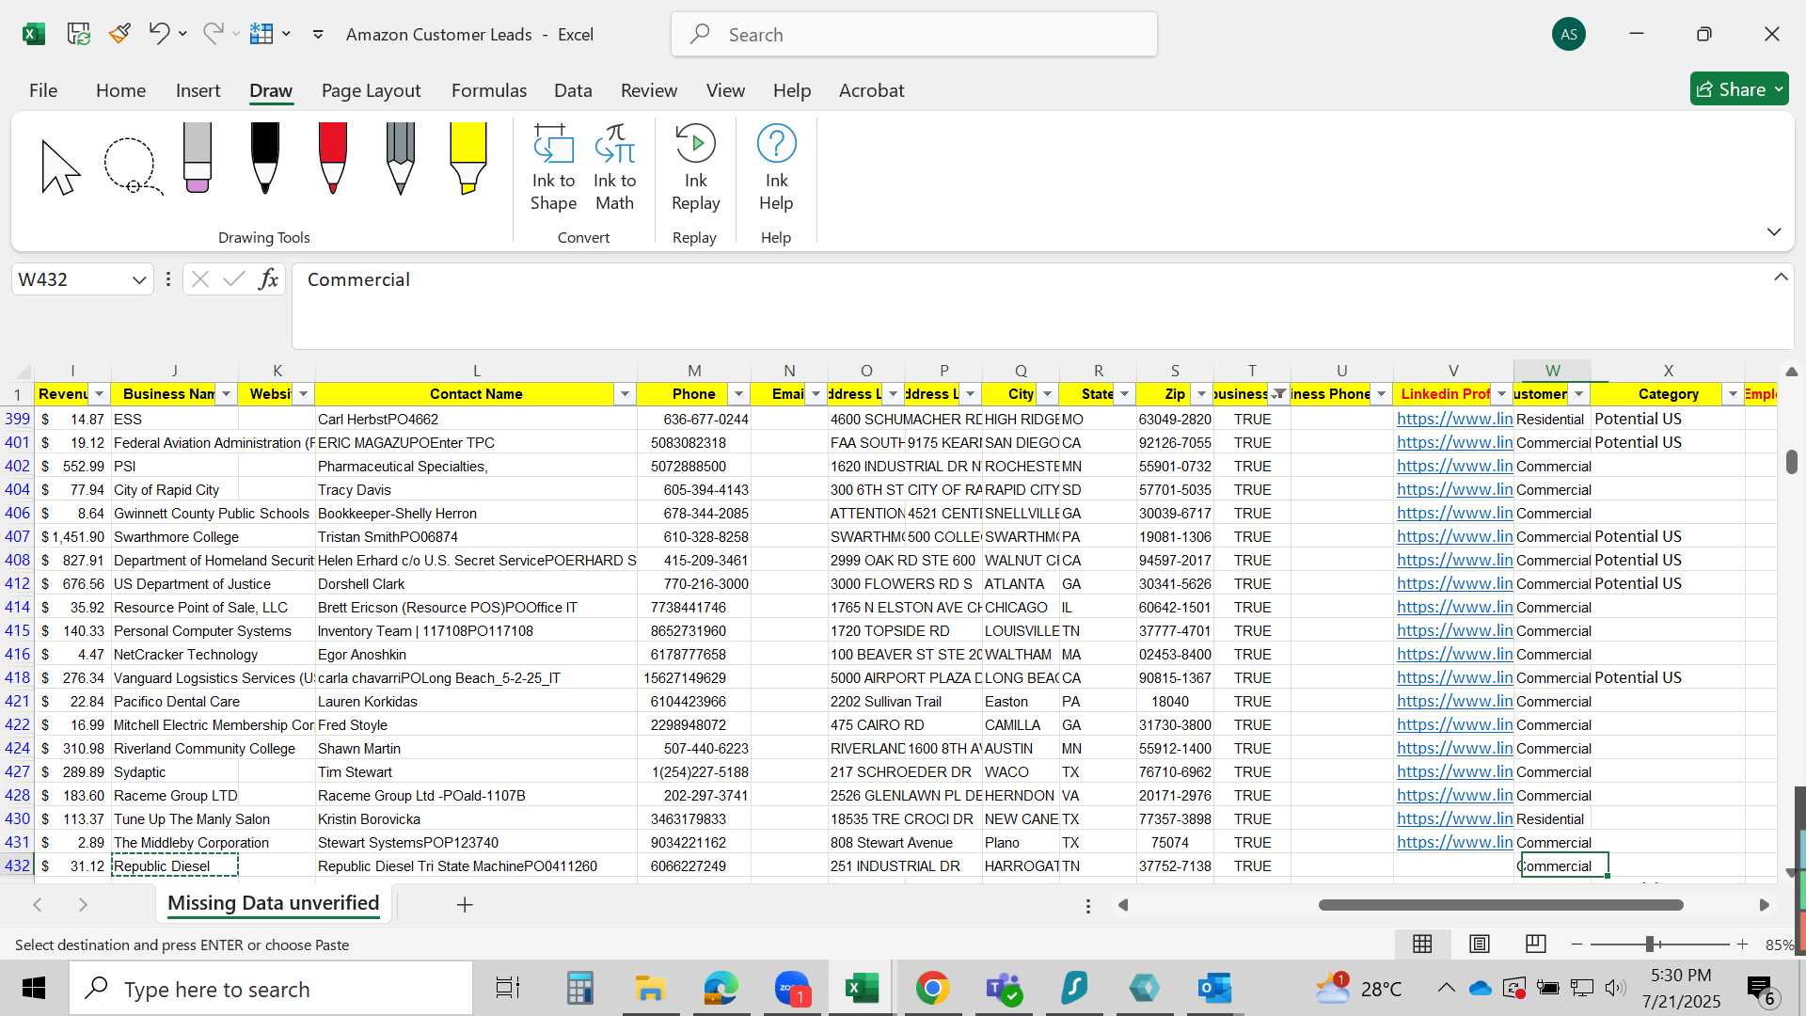The height and width of the screenshot is (1016, 1806).
Task: Open the Page Layout tab
Action: [x=371, y=90]
